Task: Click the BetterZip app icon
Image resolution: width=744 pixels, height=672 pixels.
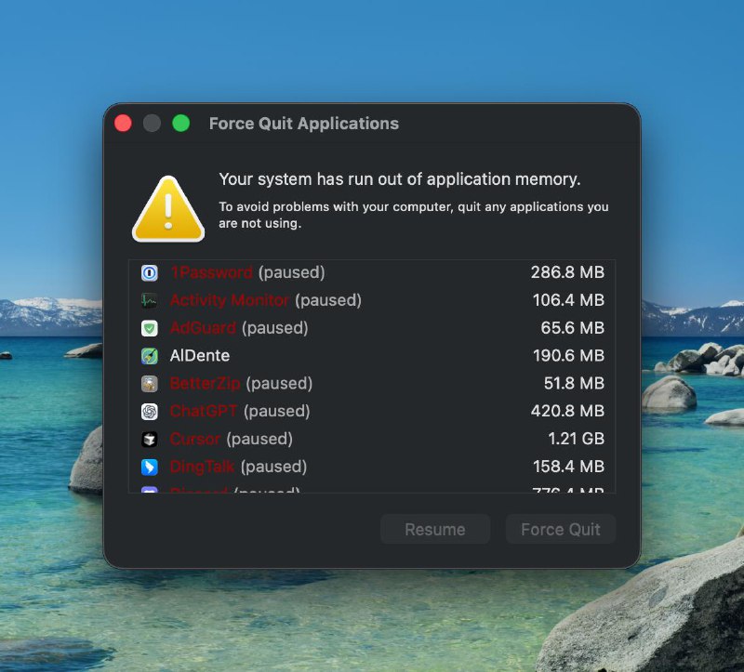Action: 149,384
